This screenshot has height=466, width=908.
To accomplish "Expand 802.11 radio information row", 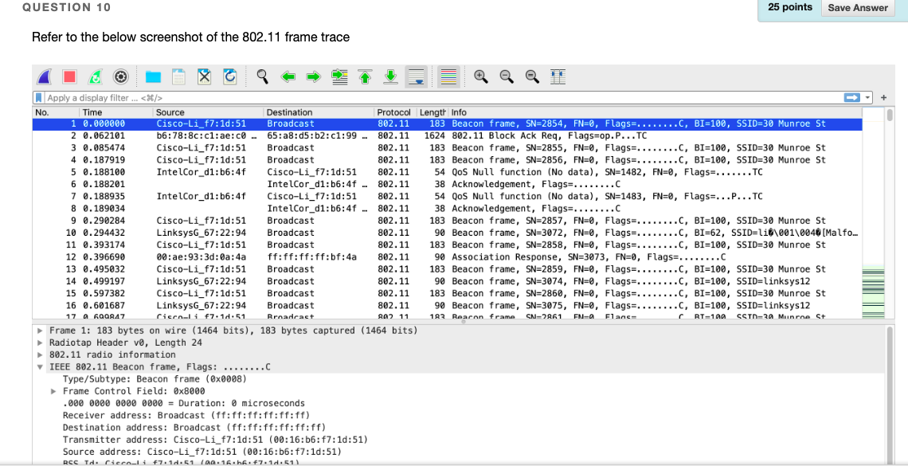I will [39, 354].
